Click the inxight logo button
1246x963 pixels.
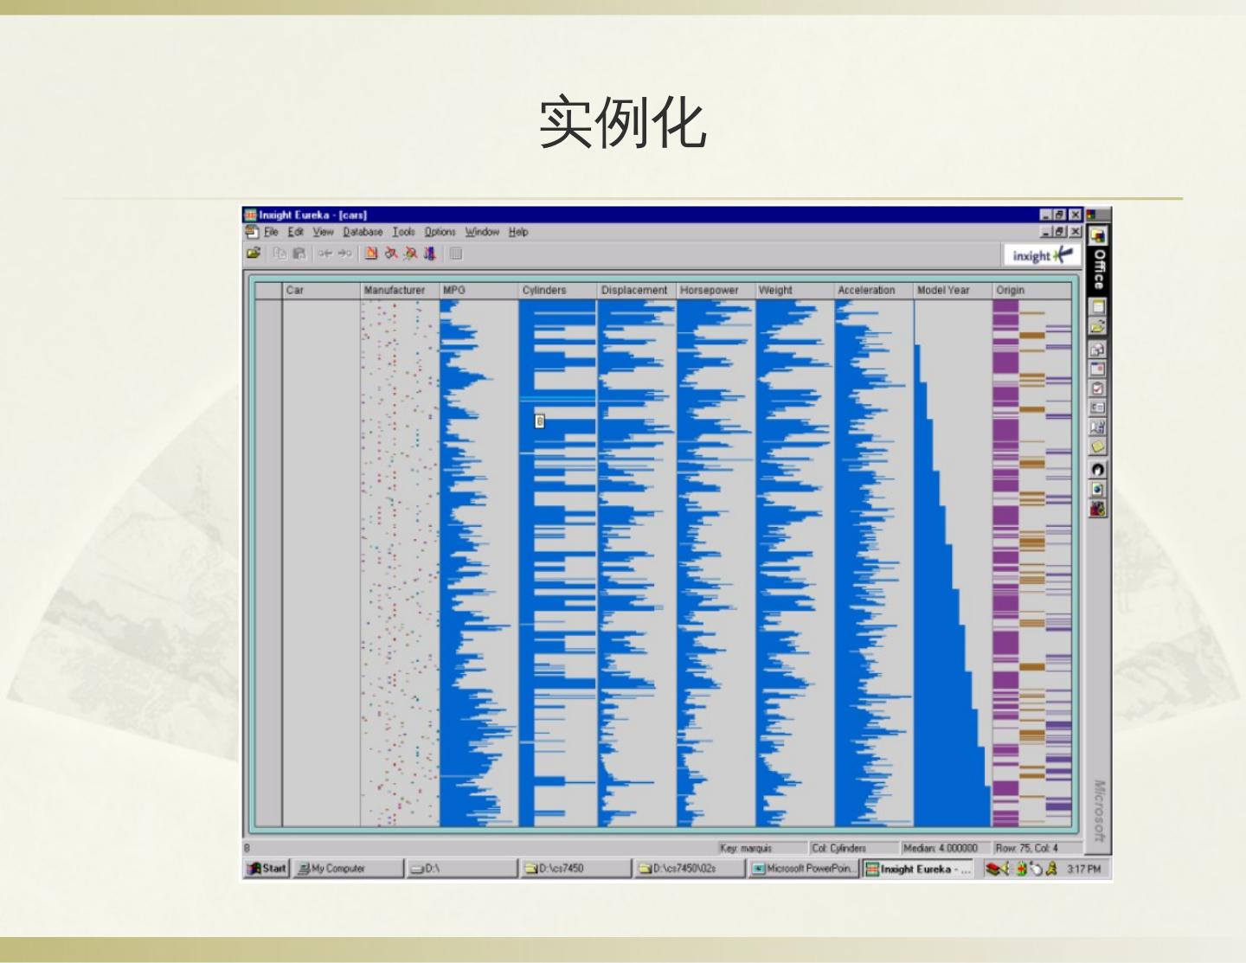1042,255
